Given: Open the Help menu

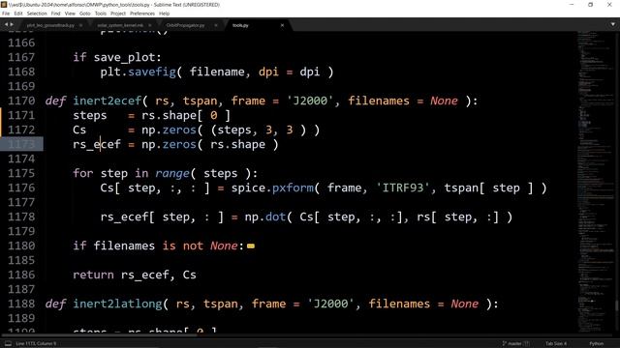Looking at the screenshot, I should tap(164, 14).
